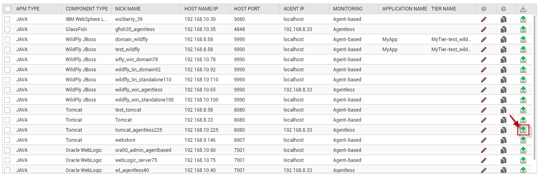This screenshot has width=539, height=174.
Task: Tick the checkbox beside webstore row
Action: tap(8, 140)
